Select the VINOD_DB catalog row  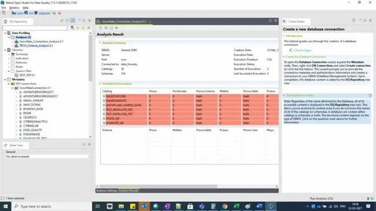tap(189, 119)
